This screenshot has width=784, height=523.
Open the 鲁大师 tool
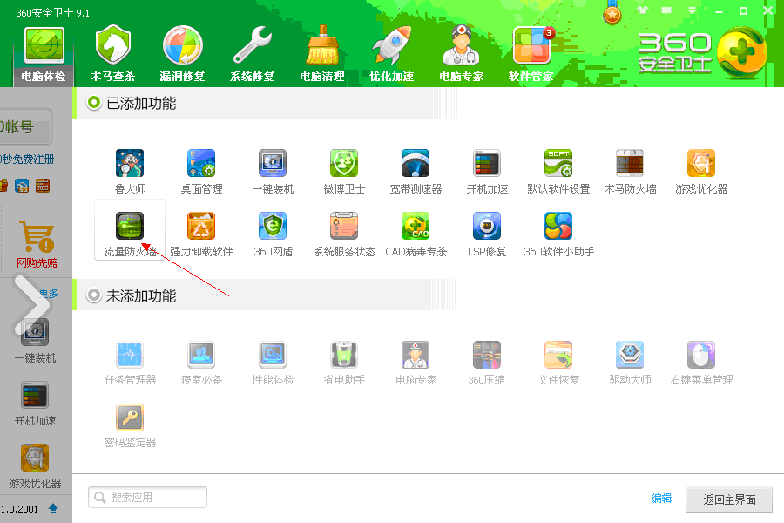[130, 172]
